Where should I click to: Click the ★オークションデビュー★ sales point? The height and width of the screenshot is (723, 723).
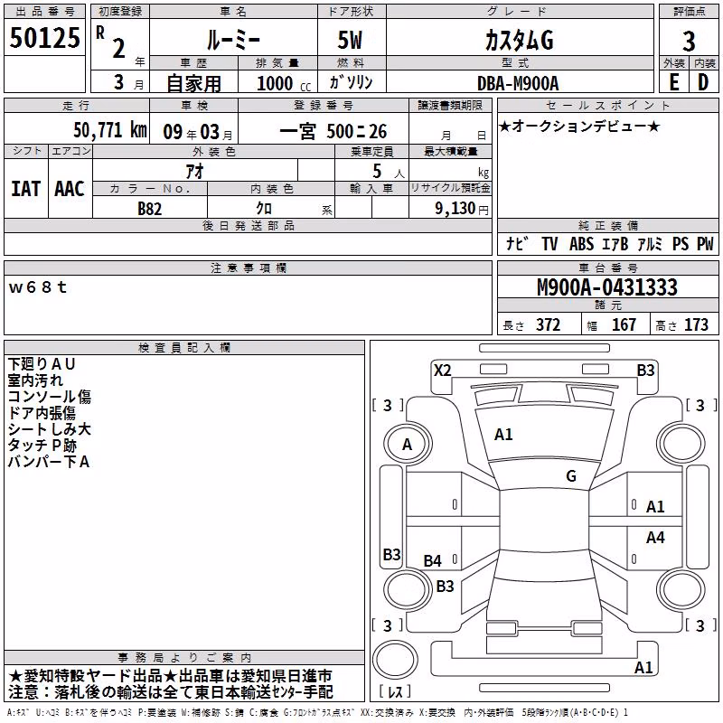coord(579,126)
